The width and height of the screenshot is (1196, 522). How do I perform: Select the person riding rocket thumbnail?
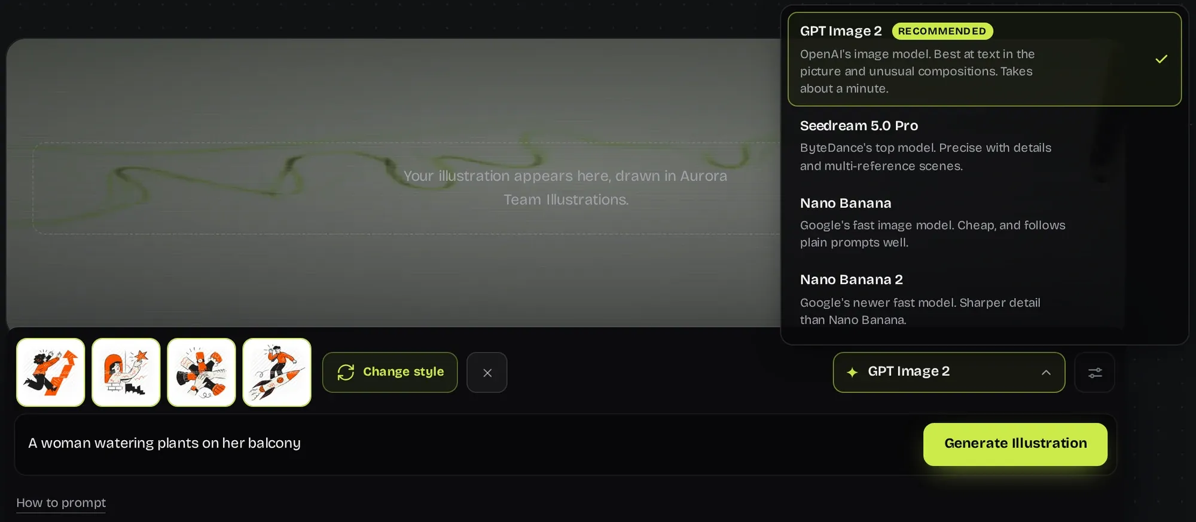[277, 373]
